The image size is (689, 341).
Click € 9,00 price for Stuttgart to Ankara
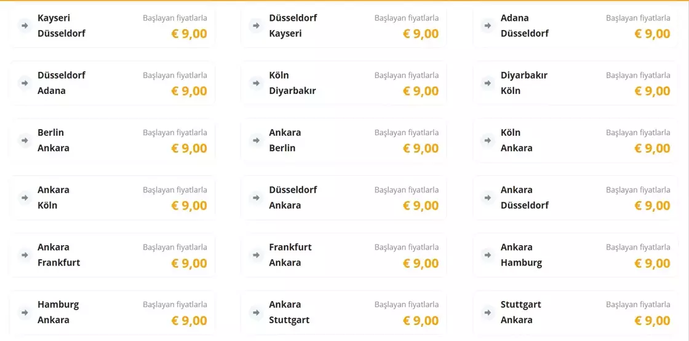point(652,320)
